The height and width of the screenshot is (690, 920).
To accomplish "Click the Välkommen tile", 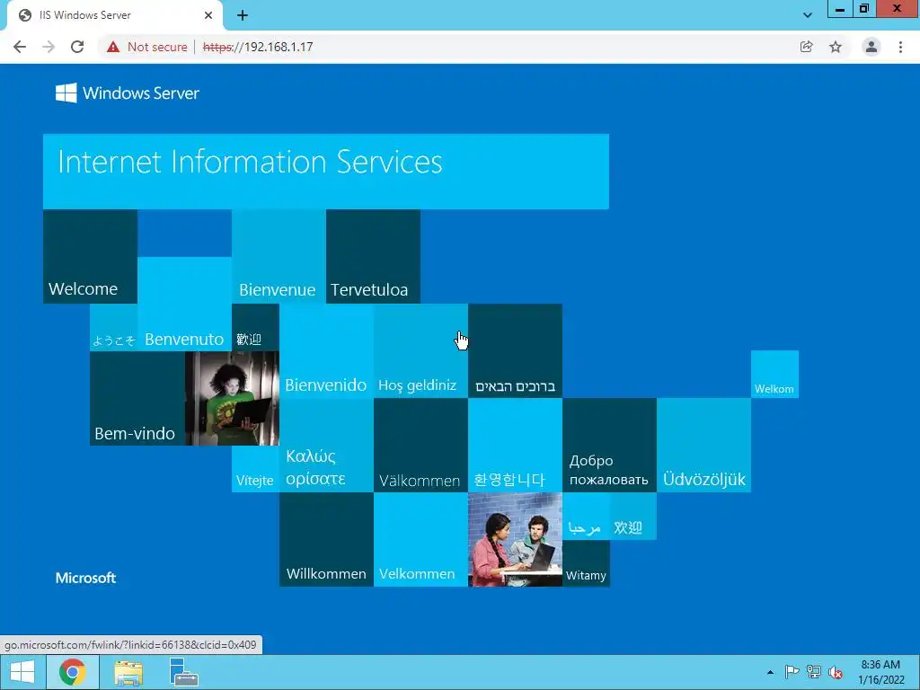I will pos(420,446).
